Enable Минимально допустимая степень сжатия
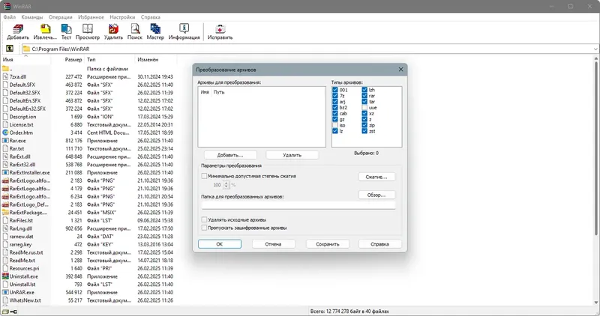 (x=204, y=176)
